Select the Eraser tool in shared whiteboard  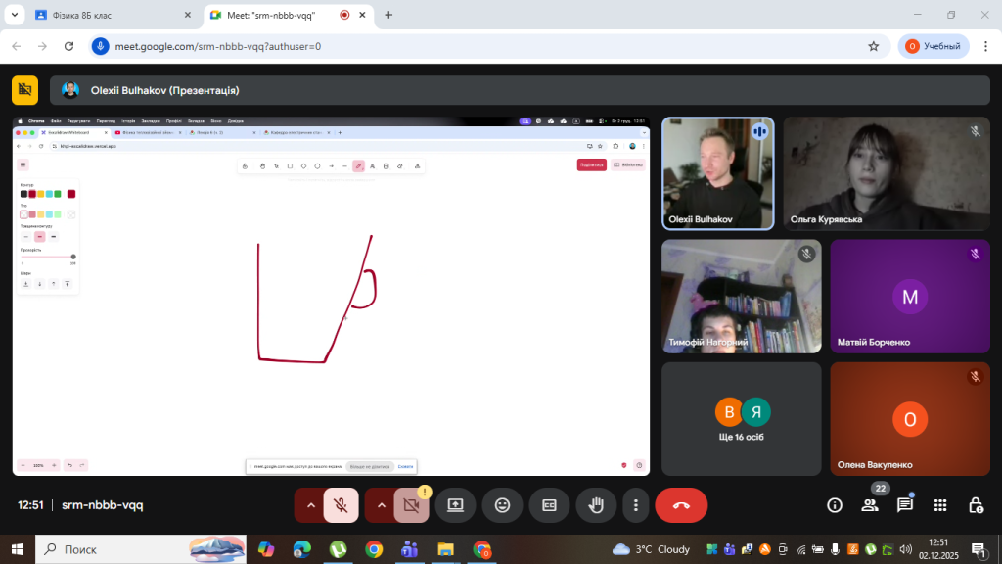tap(400, 166)
